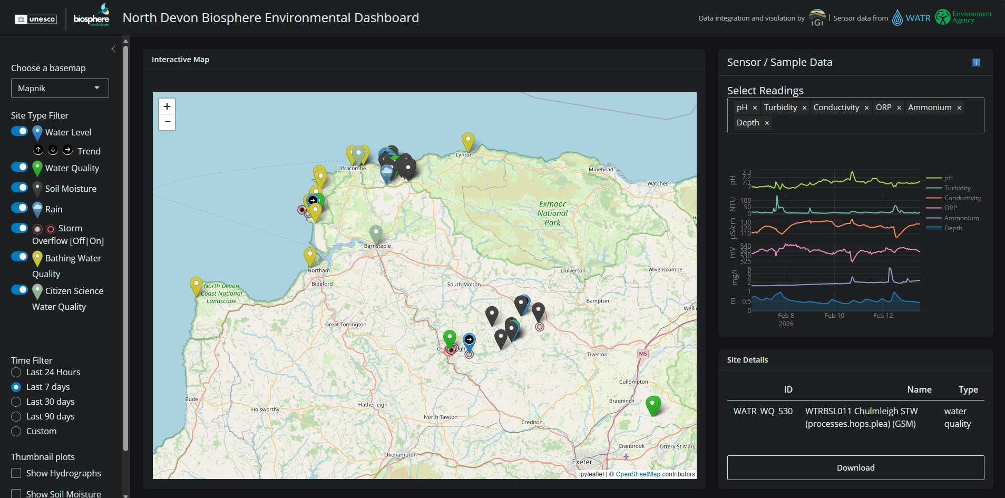Click the WATR water drop logo
The width and height of the screenshot is (1005, 498).
tap(897, 17)
